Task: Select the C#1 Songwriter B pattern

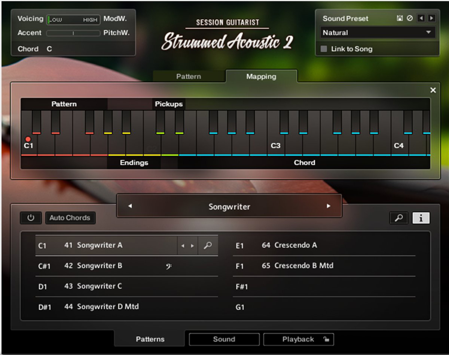Action: click(126, 266)
